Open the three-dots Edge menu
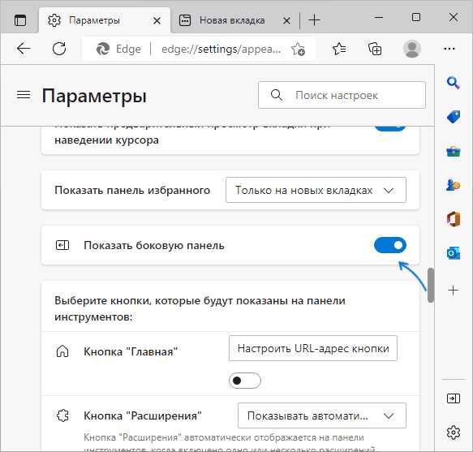 [x=449, y=49]
